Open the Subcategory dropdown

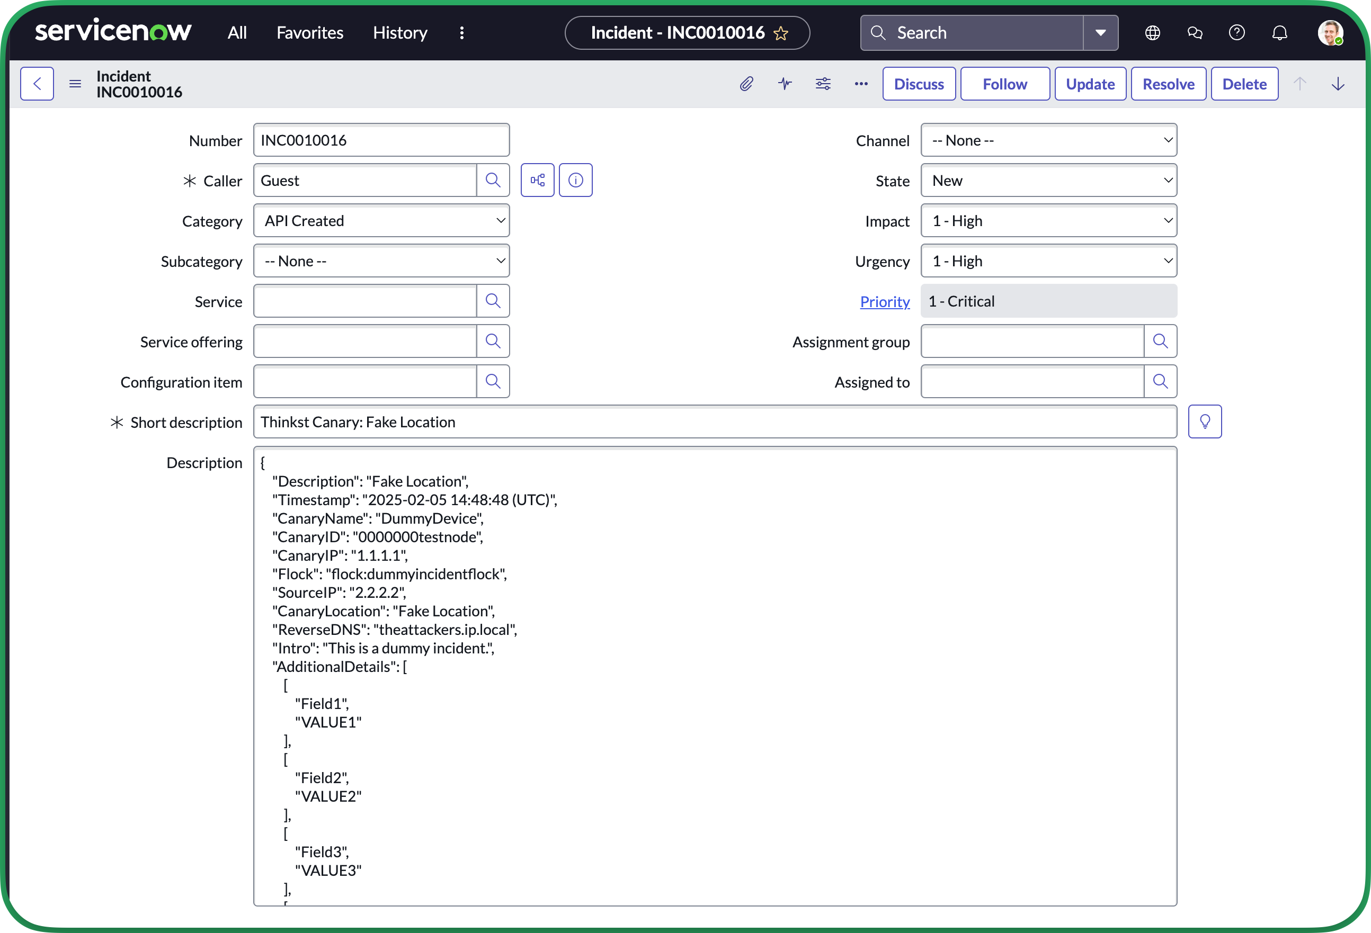[x=381, y=261]
